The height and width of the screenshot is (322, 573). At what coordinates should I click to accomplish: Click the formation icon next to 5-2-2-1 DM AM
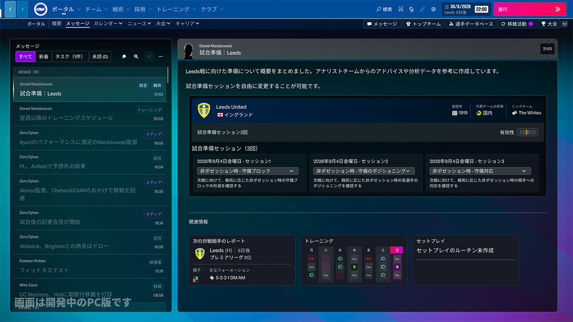click(x=212, y=278)
